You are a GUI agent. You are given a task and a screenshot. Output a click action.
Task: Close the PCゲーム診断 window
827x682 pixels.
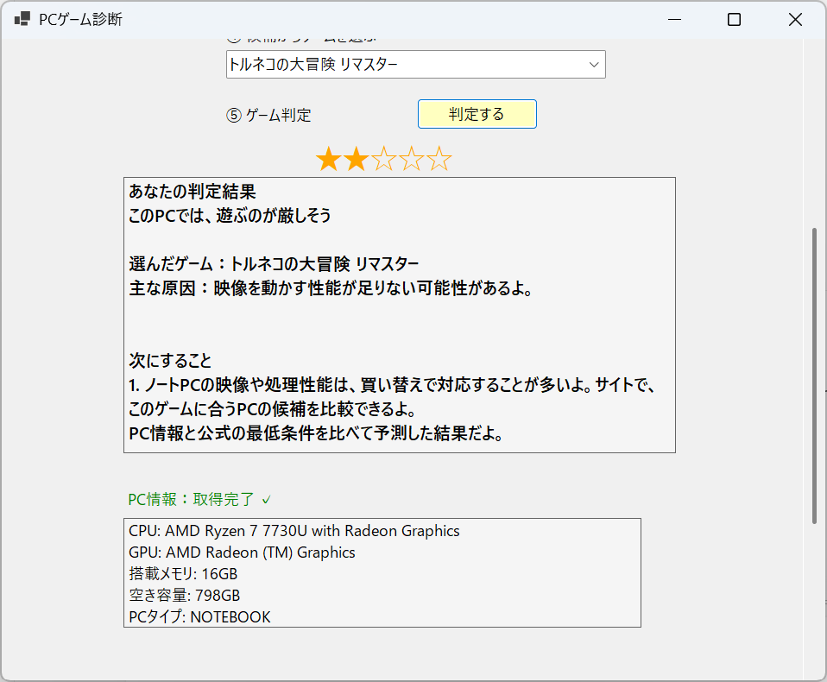(x=795, y=20)
